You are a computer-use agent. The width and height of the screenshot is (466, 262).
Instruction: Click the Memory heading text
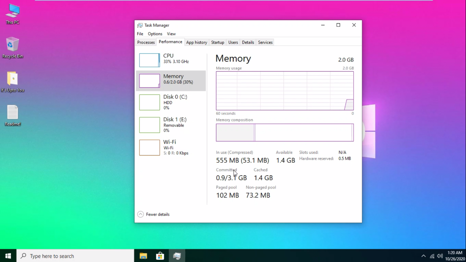point(233,59)
